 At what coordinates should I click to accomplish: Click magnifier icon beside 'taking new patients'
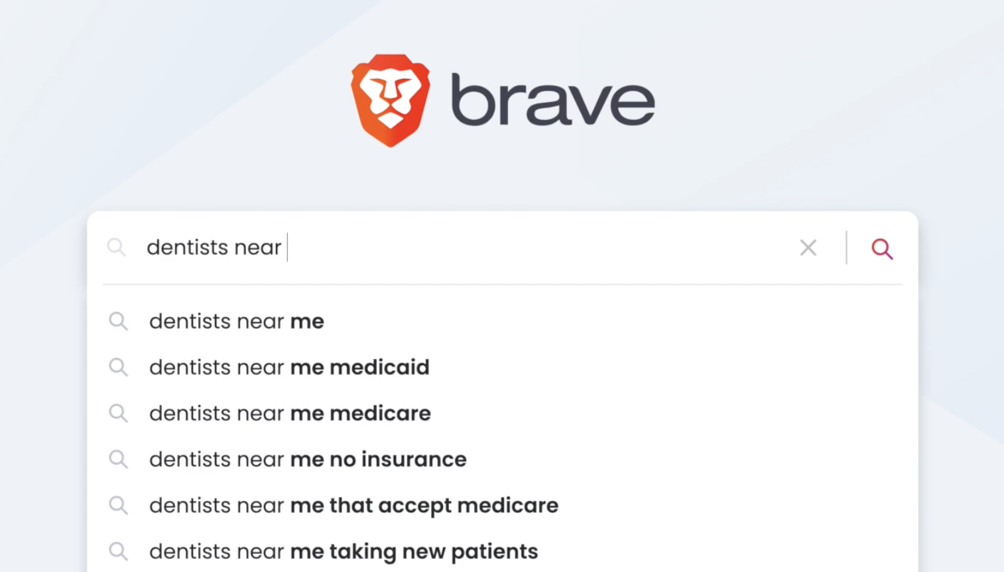[118, 551]
